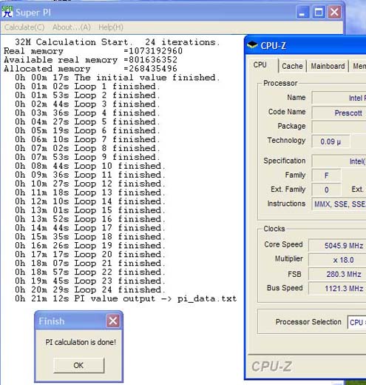Close the Super PI window

(334, 12)
